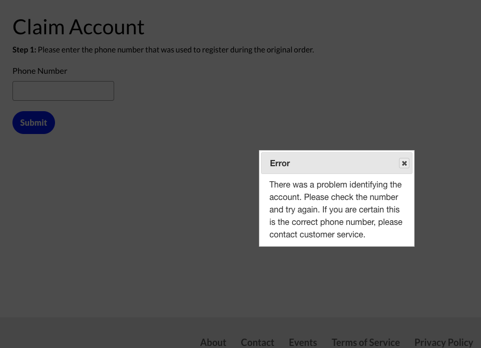The width and height of the screenshot is (481, 348).
Task: Open the Privacy Policy link
Action: [444, 342]
